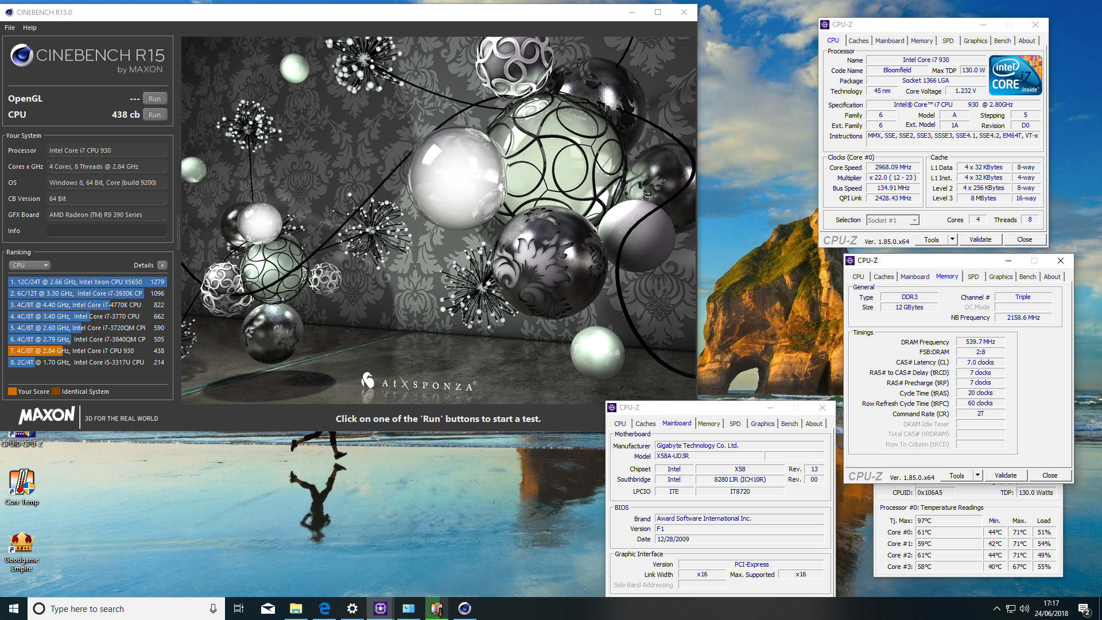
Task: Switch to Caches tab in top CPU-Z
Action: click(x=858, y=41)
